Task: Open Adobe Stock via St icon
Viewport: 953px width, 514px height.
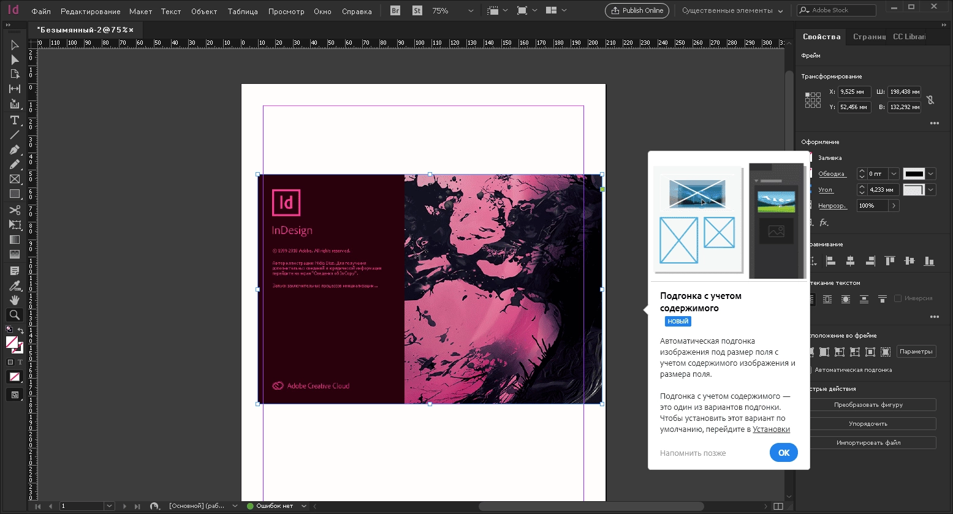Action: point(417,10)
